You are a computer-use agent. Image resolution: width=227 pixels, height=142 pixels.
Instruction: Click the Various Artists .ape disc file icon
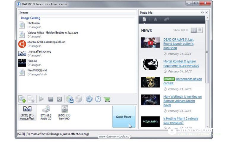tap(22, 34)
